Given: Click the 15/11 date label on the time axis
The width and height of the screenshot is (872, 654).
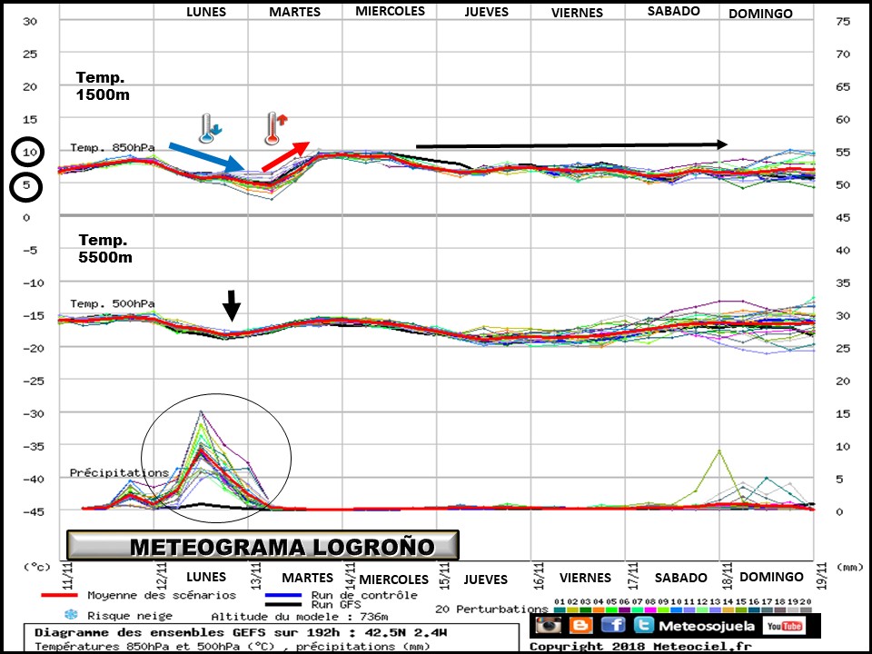Looking at the screenshot, I should tap(444, 576).
